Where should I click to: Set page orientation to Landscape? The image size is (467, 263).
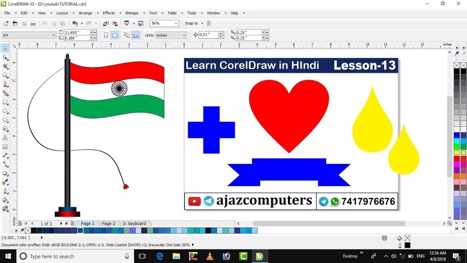(x=115, y=35)
